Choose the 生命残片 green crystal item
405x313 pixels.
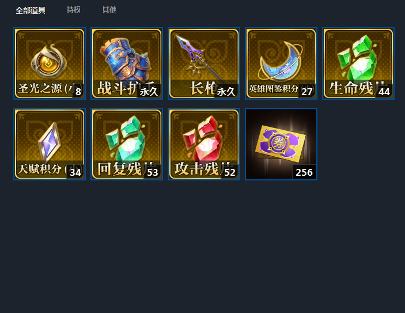358,63
